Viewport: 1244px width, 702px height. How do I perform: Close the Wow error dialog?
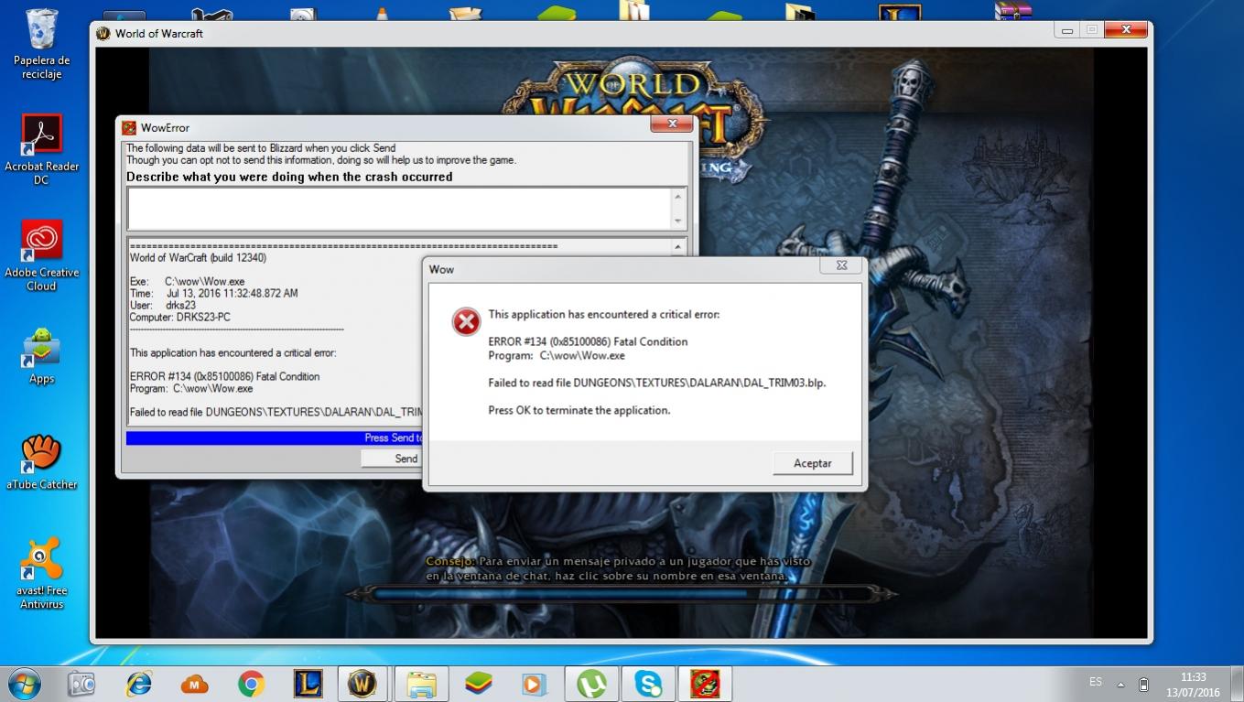click(841, 265)
